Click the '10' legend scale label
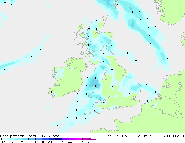Image resolution: width=185 pixels, height=143 pixels. coord(36,142)
